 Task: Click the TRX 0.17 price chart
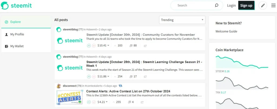[x=242, y=83]
